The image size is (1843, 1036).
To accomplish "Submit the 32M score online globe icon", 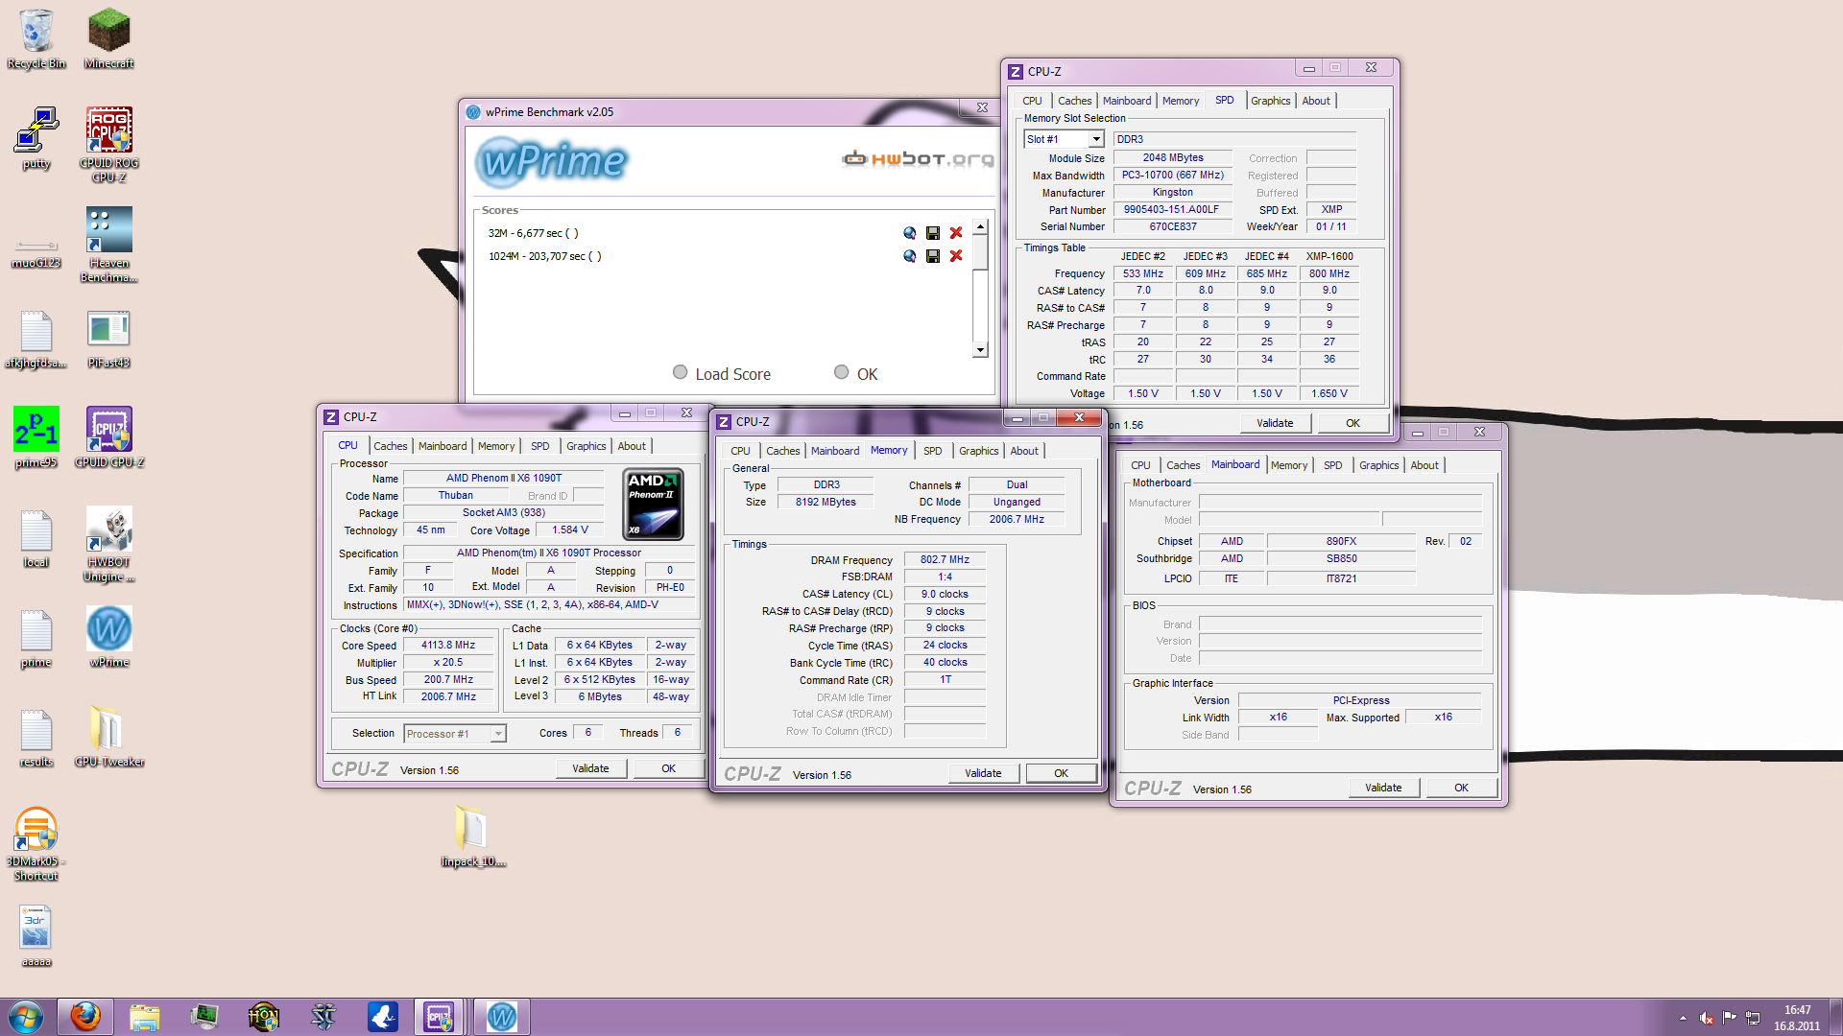I will point(909,233).
